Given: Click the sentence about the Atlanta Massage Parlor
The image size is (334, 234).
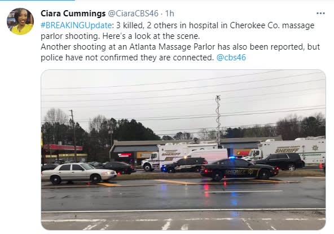Looking at the screenshot, I should [180, 52].
